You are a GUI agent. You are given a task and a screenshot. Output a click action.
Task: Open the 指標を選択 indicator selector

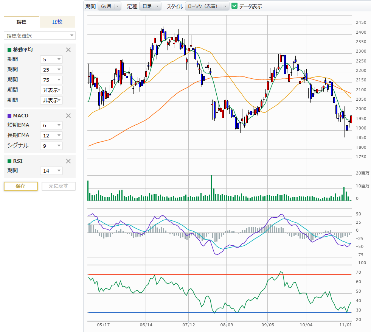tap(40, 36)
